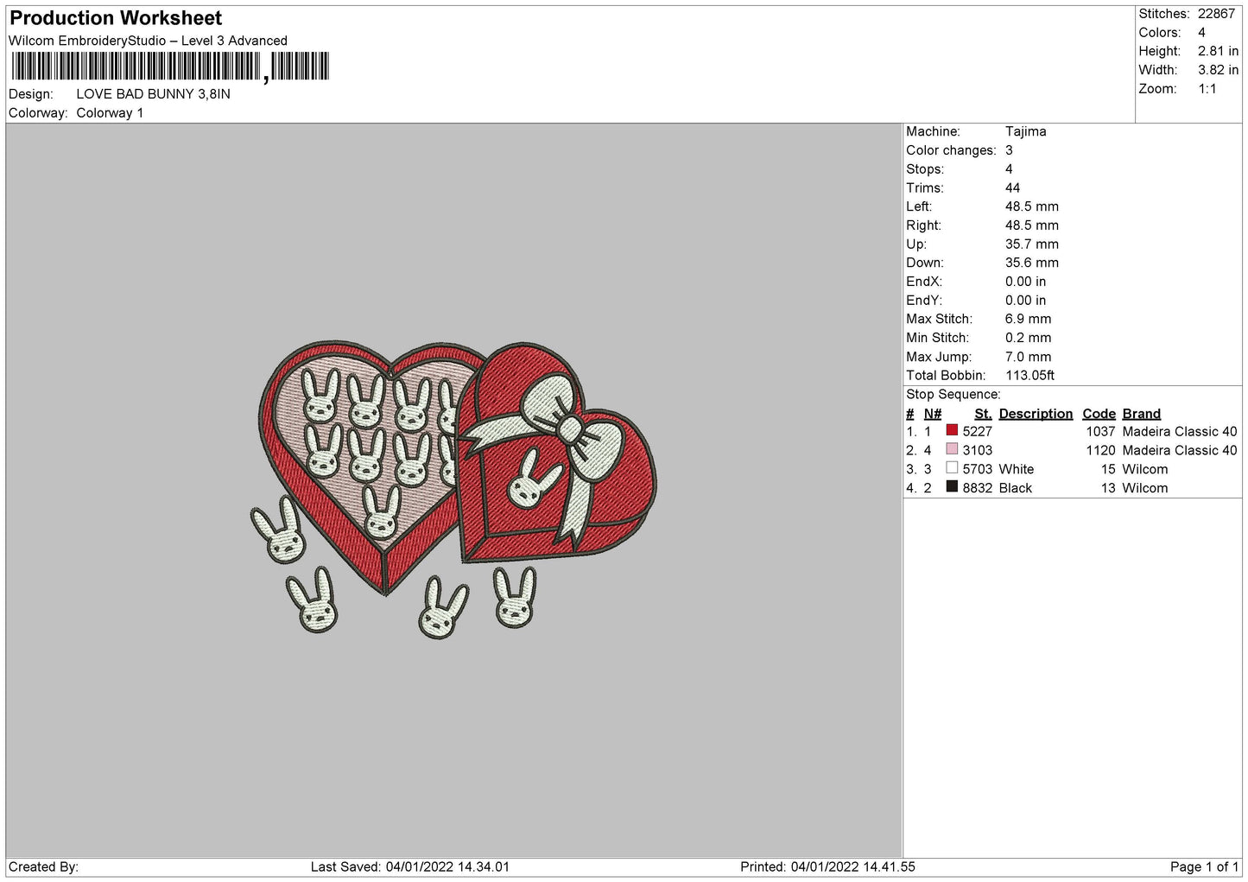Click the Page 1 of 1 footer text
1248x882 pixels.
point(1203,866)
